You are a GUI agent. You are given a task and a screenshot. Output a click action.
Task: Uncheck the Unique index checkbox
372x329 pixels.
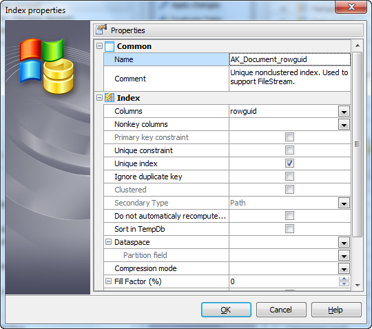(289, 163)
